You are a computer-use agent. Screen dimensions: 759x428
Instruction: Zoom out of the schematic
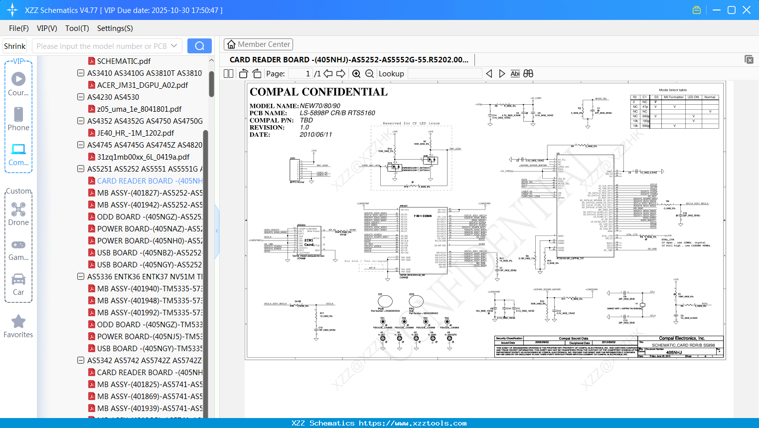point(369,73)
